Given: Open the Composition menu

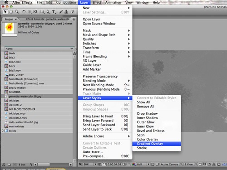Looking at the screenshot, I should (x=66, y=2).
